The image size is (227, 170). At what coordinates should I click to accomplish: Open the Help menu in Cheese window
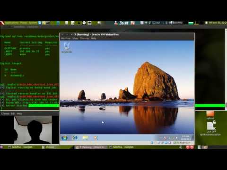(19, 114)
